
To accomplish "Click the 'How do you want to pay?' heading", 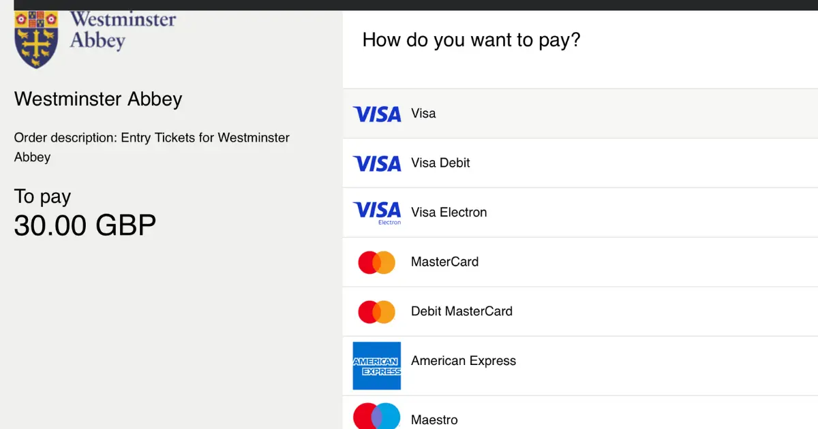I will coord(471,39).
